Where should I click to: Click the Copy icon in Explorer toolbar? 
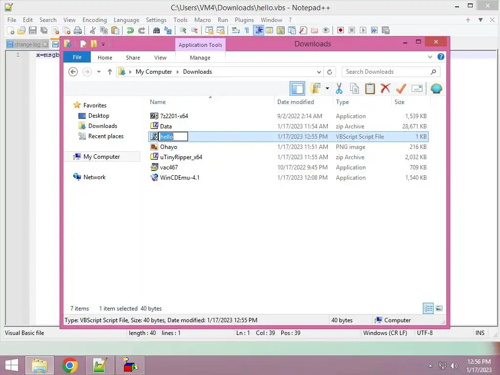354,88
